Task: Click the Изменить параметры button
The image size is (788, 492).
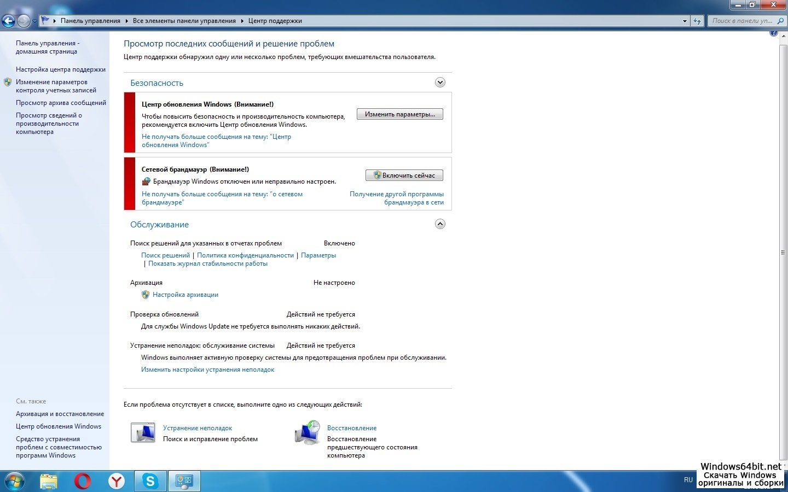Action: pyautogui.click(x=399, y=114)
